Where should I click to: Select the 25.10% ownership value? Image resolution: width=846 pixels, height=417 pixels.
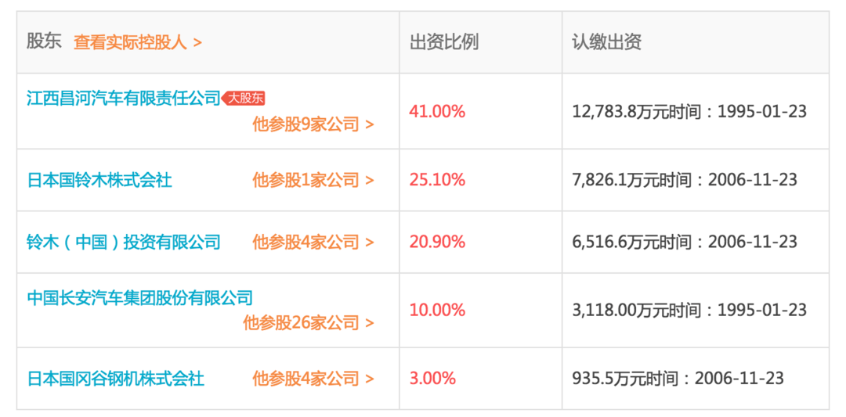(437, 180)
